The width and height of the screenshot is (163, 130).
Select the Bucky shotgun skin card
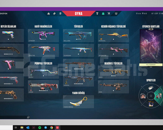point(43,72)
